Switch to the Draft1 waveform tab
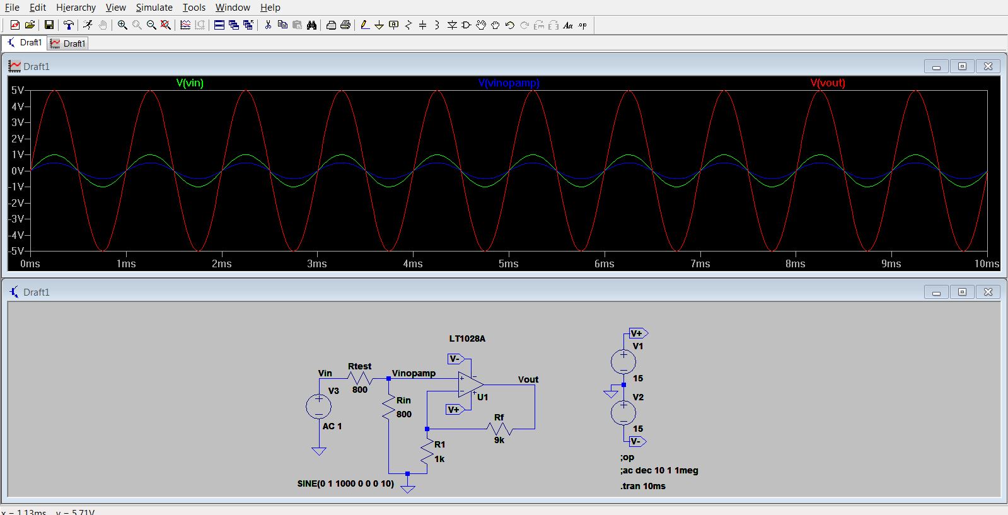Screen dimensions: 1008x515 pos(67,43)
